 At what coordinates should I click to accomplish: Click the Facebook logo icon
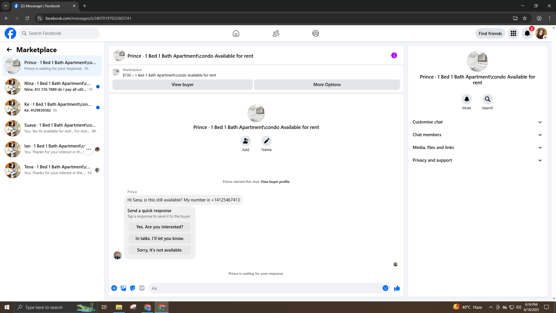click(x=10, y=33)
